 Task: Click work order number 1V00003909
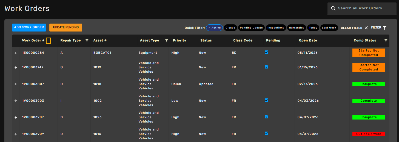point(33,134)
